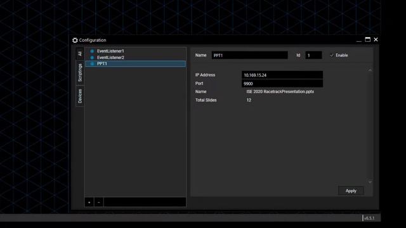This screenshot has width=406, height=228.
Task: Click the blue status dot beside PPT1
Action: click(x=92, y=63)
